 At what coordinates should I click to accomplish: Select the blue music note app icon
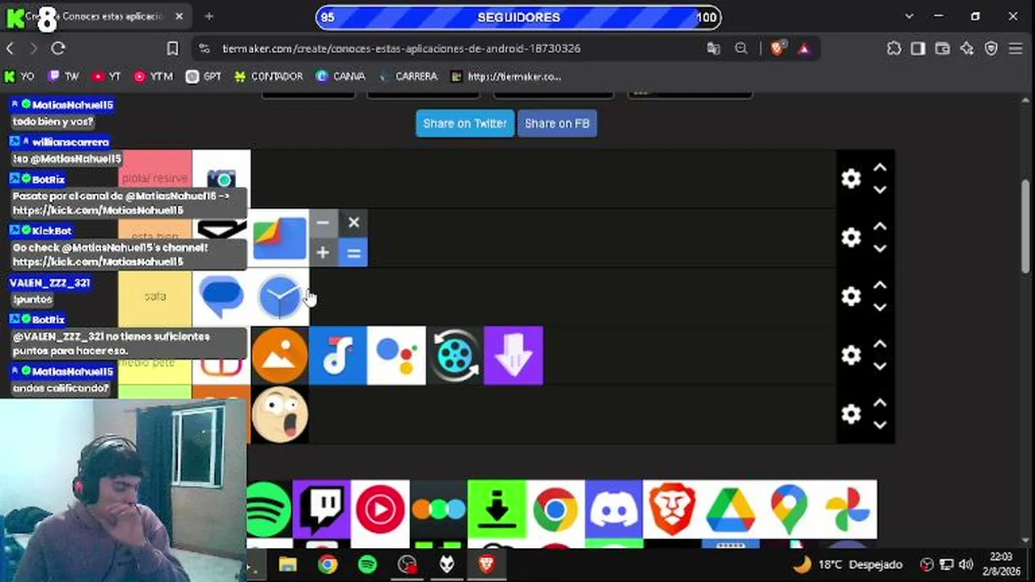(338, 356)
